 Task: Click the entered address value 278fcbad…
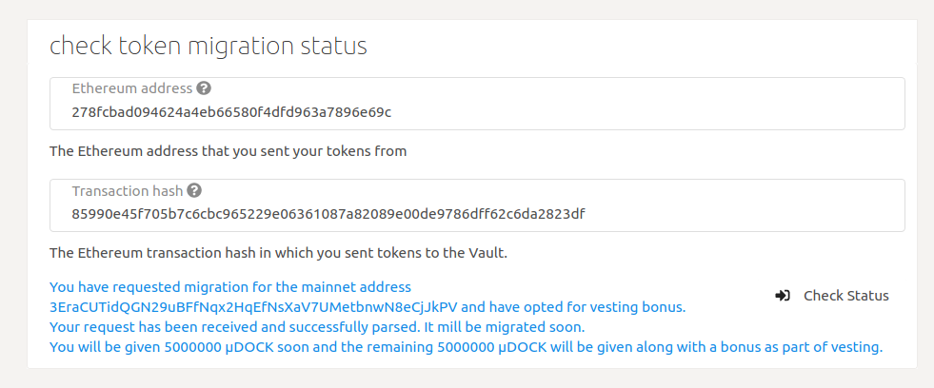tap(231, 112)
